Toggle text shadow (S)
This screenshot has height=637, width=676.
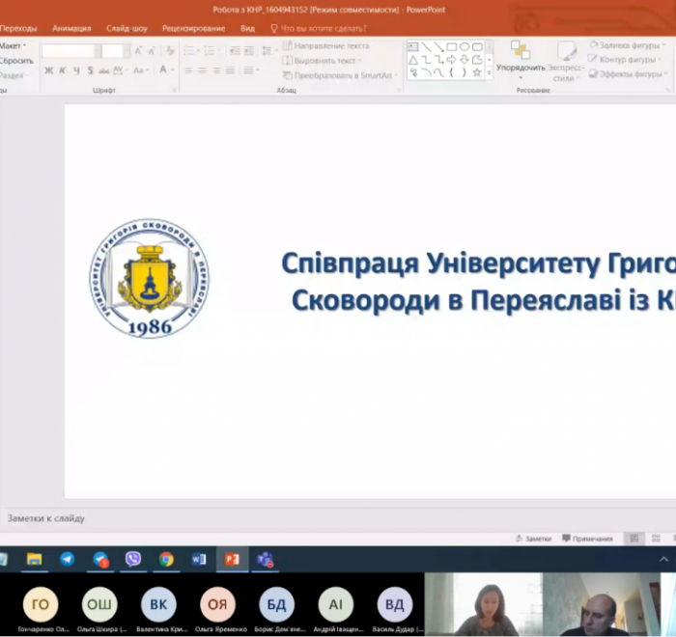[x=90, y=70]
